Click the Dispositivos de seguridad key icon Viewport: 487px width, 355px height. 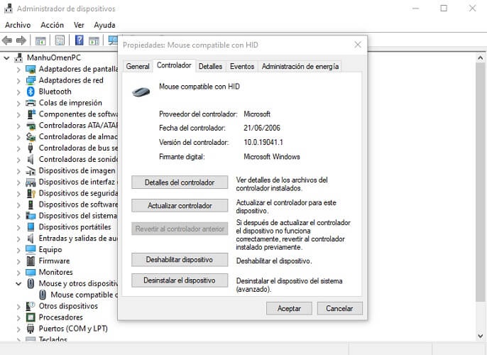[31, 194]
